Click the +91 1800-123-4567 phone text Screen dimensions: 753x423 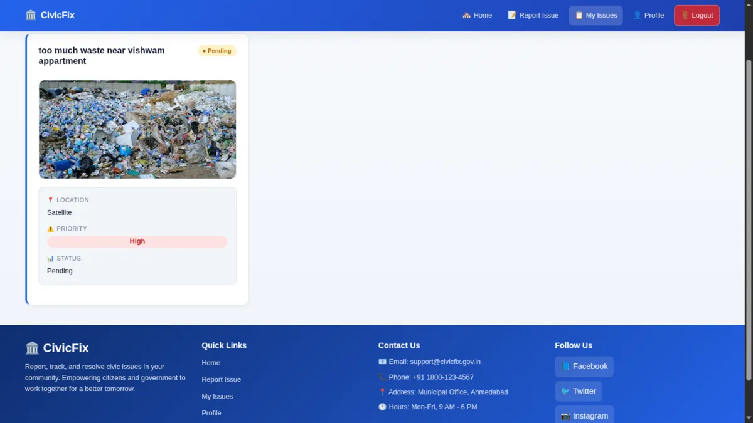tap(443, 377)
